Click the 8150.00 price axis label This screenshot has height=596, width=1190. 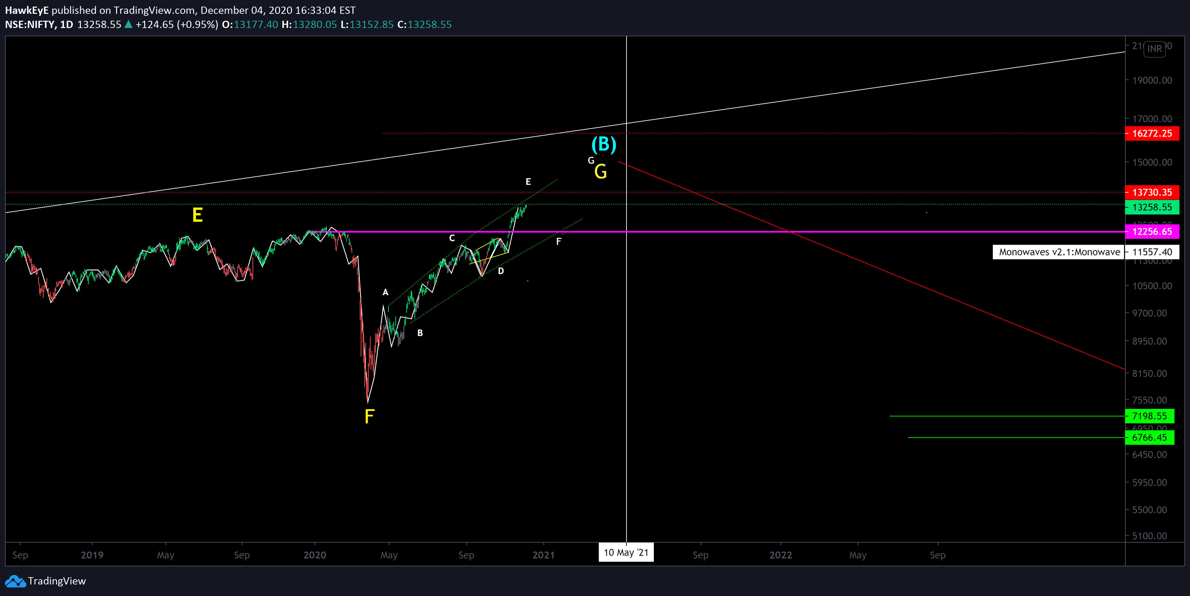(x=1150, y=374)
